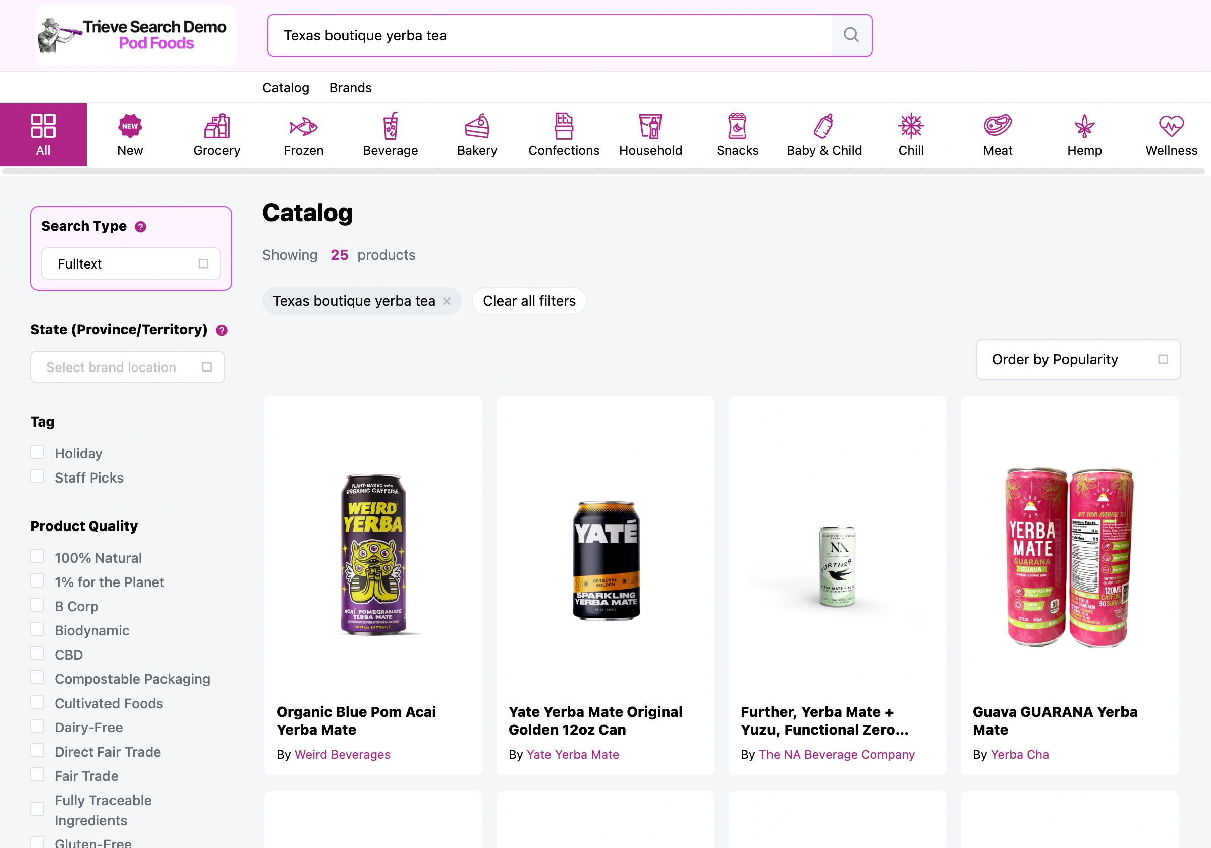Remove the Texas boutique yerba tea filter chip
Screen dimensions: 1211x848
447,301
